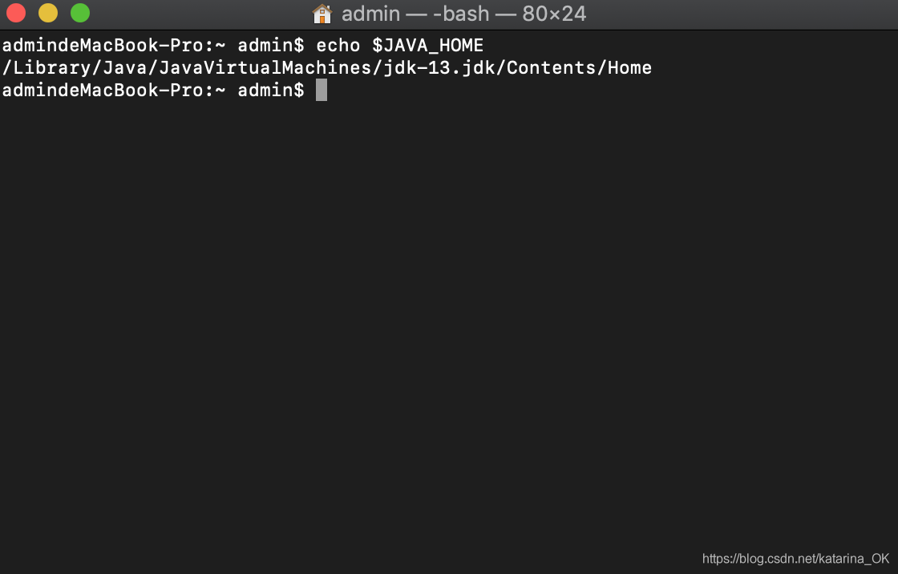Click 'Java' folder in the output path

click(125, 67)
